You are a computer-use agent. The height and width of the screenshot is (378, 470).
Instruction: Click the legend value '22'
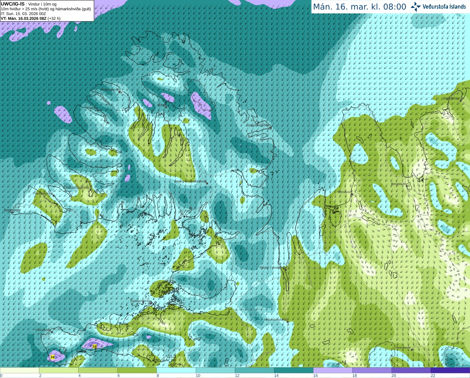point(433,375)
